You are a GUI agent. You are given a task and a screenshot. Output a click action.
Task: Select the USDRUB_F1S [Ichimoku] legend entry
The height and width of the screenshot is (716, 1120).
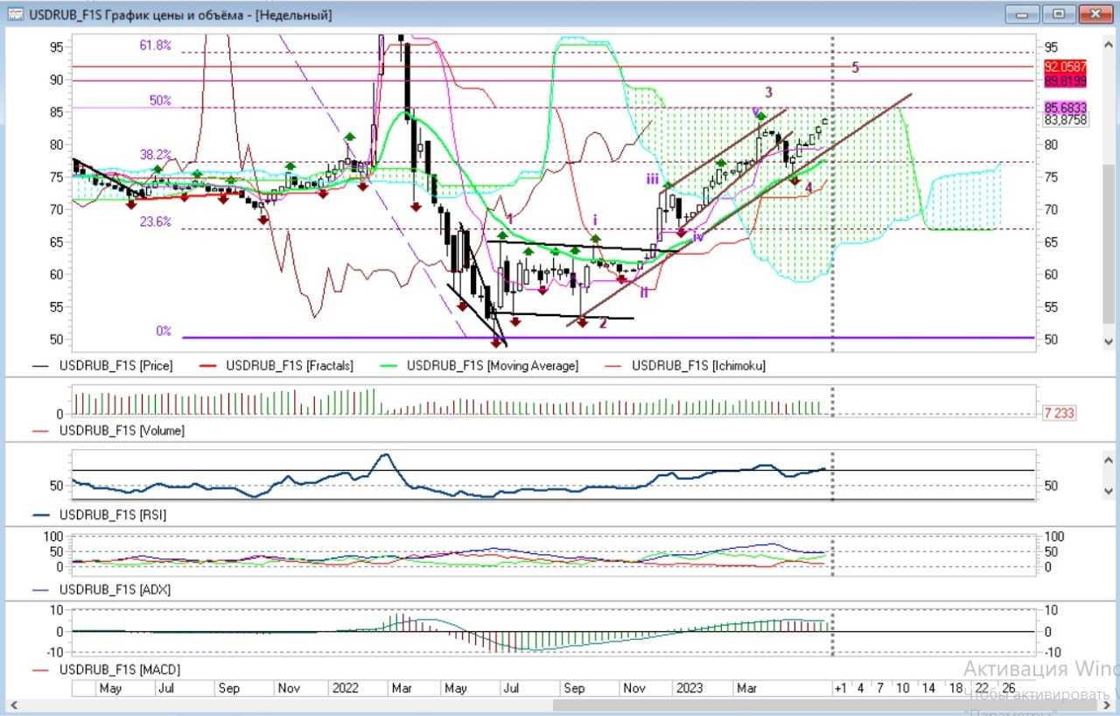coord(685,366)
